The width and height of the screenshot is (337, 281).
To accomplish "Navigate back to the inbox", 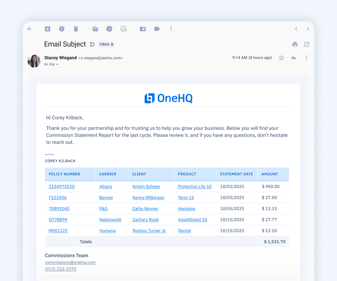I will click(x=30, y=29).
